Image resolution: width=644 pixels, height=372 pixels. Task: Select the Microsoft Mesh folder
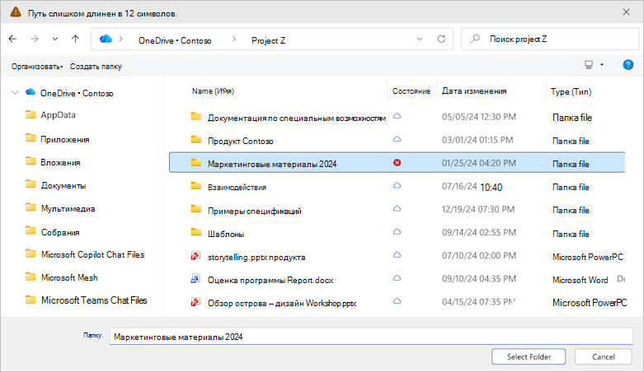(69, 277)
